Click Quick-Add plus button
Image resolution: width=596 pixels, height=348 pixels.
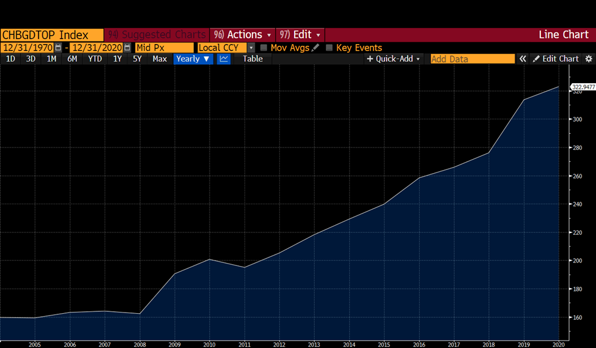[x=393, y=59]
